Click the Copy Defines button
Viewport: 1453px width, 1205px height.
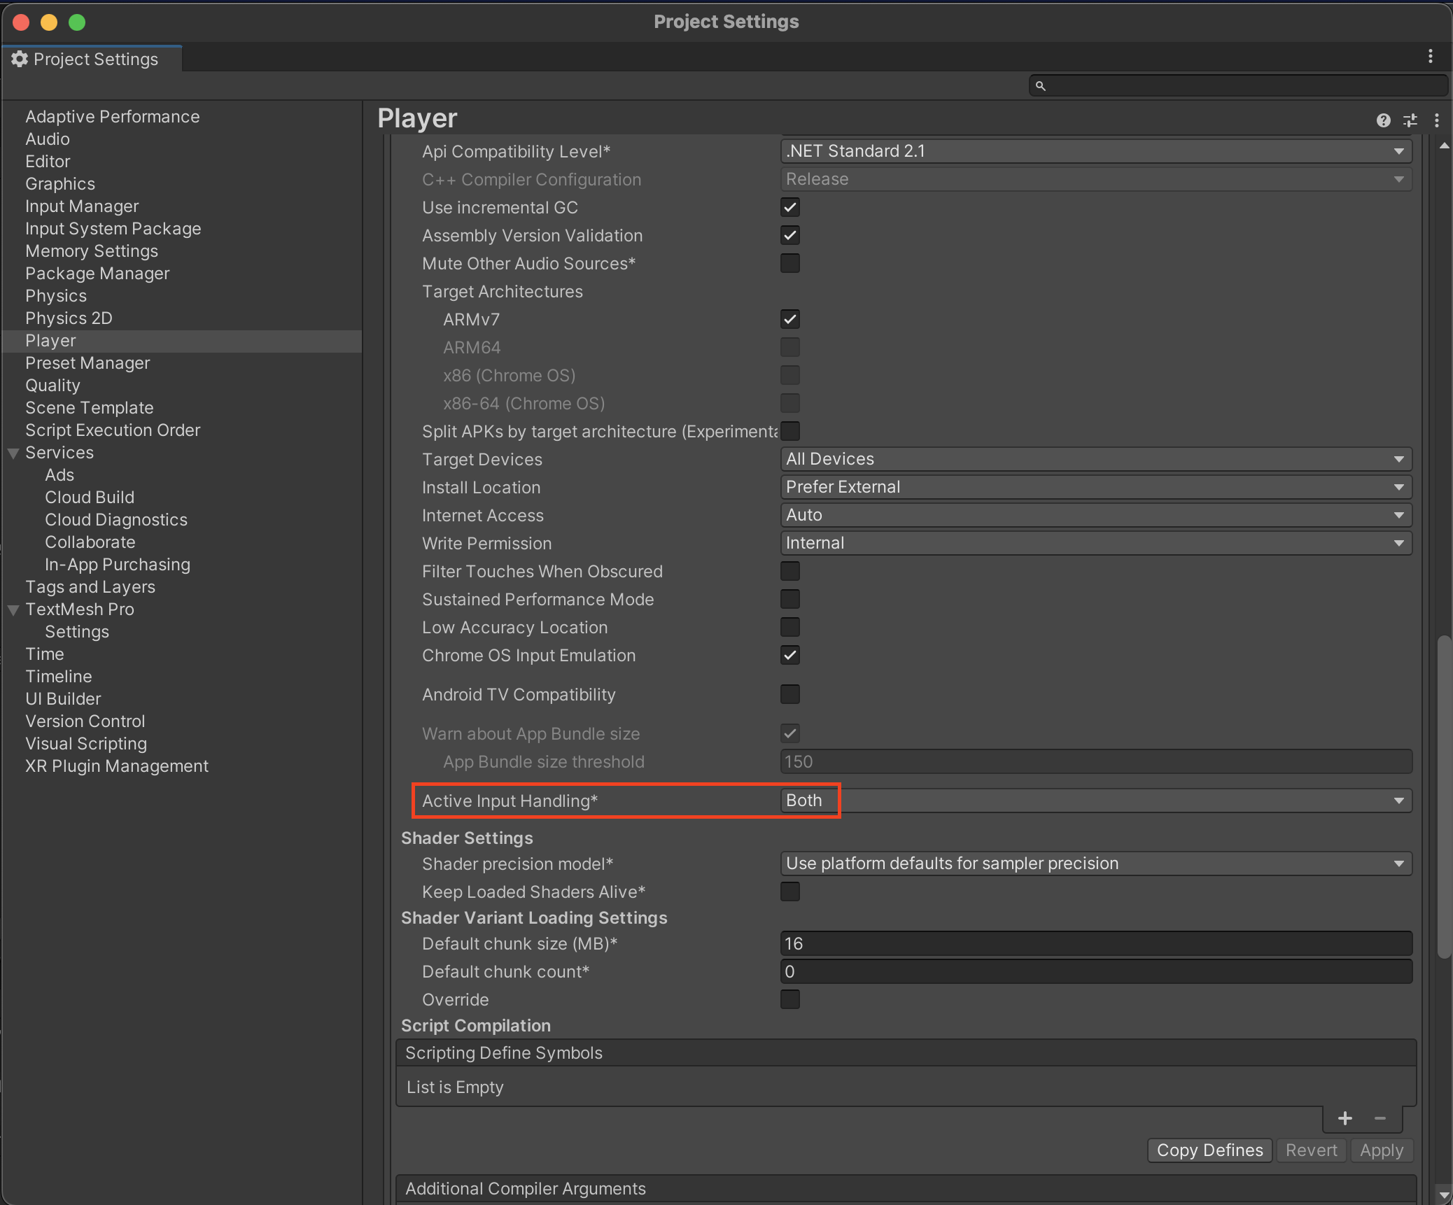point(1209,1150)
